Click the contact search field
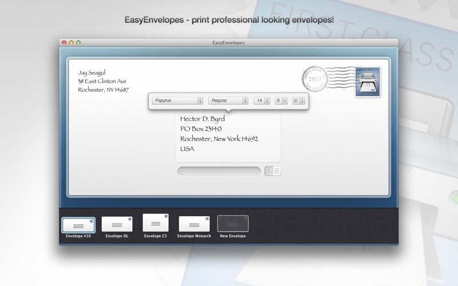 click(219, 171)
